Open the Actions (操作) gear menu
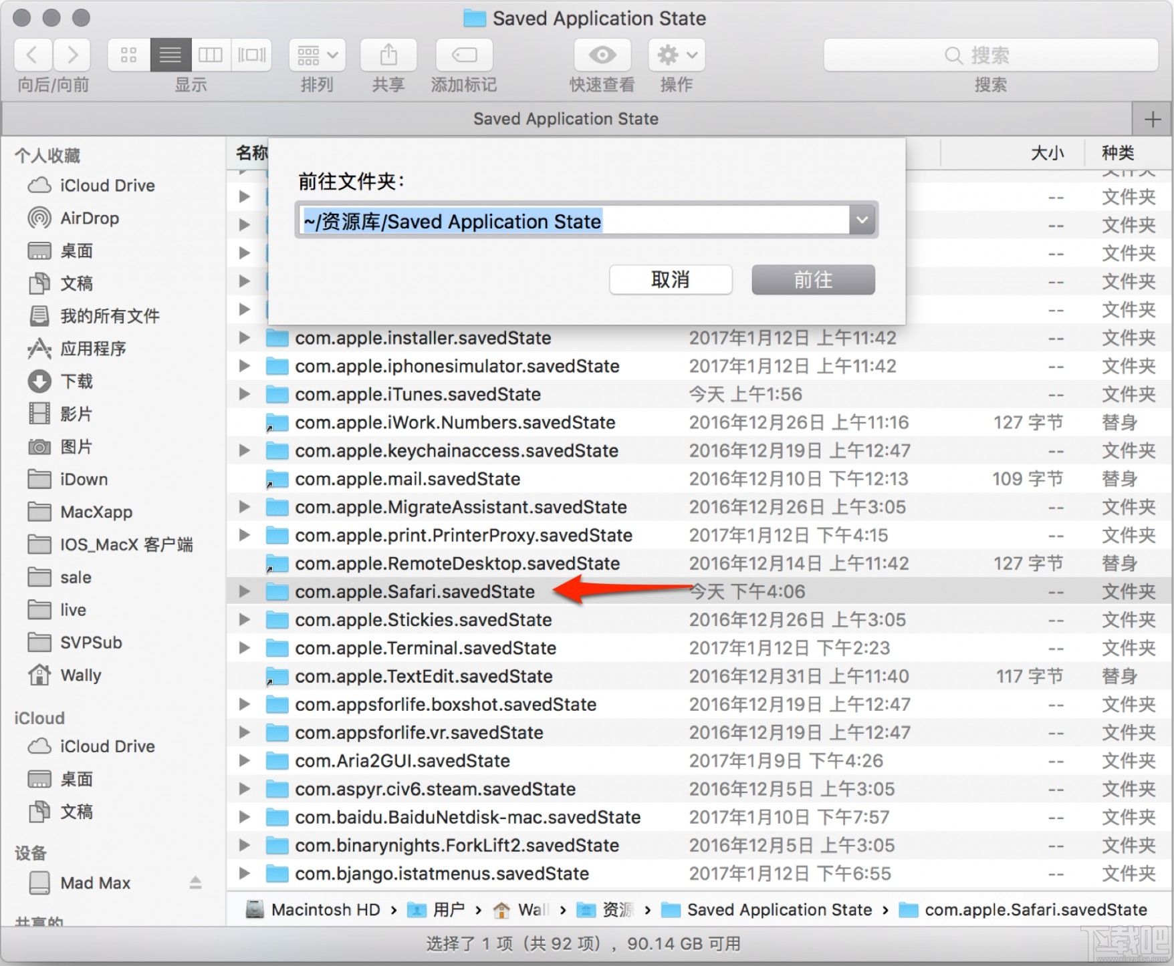Screen dimensions: 1174x966 (x=675, y=55)
